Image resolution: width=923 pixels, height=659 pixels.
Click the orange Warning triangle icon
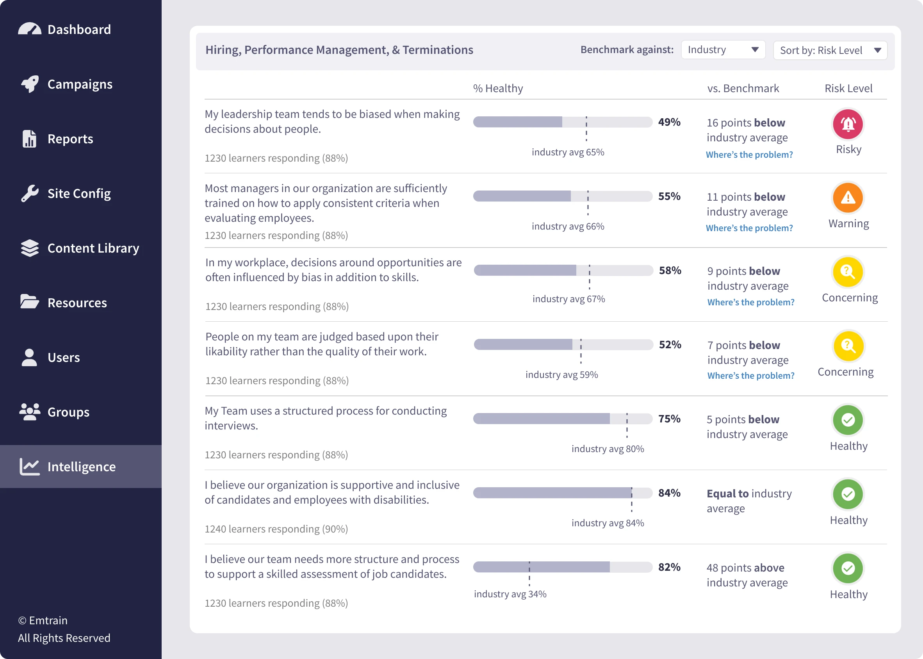pyautogui.click(x=848, y=198)
